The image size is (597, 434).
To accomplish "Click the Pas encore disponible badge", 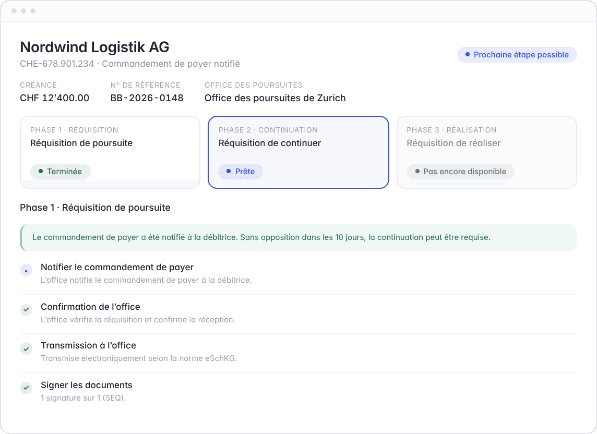I will 461,171.
